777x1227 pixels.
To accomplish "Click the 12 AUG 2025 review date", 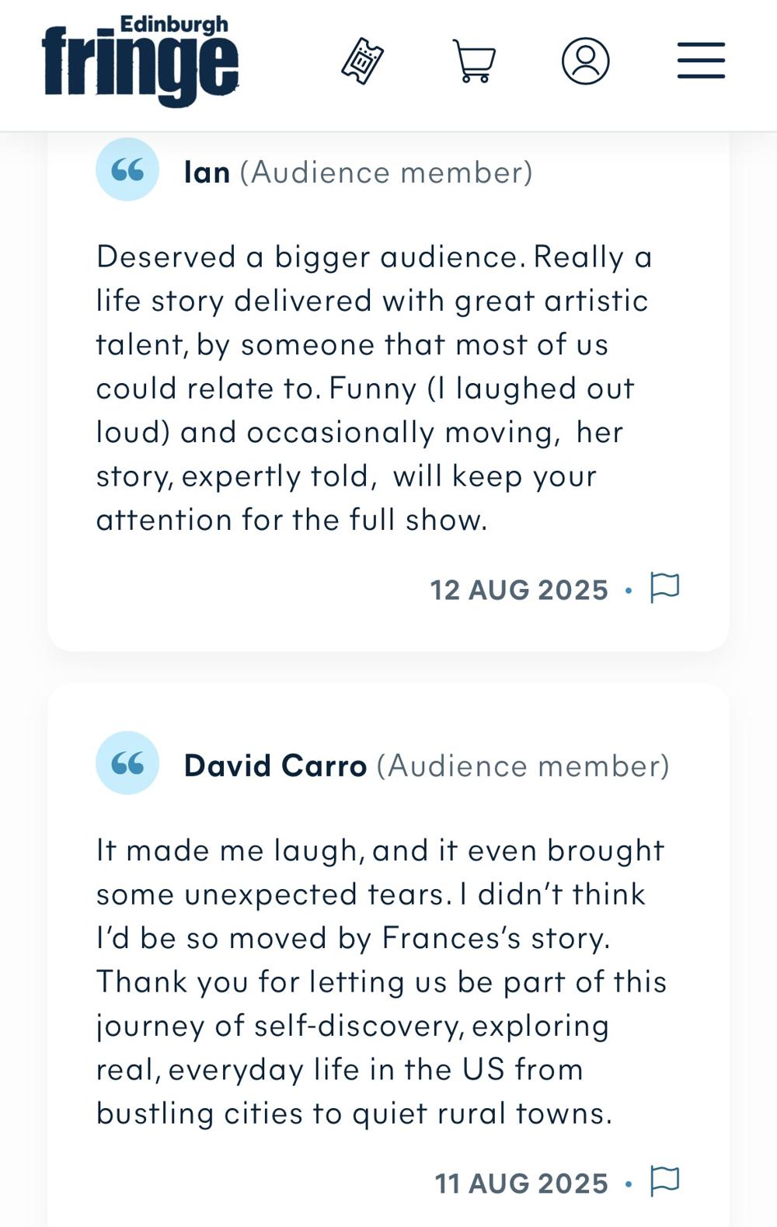I will (519, 590).
